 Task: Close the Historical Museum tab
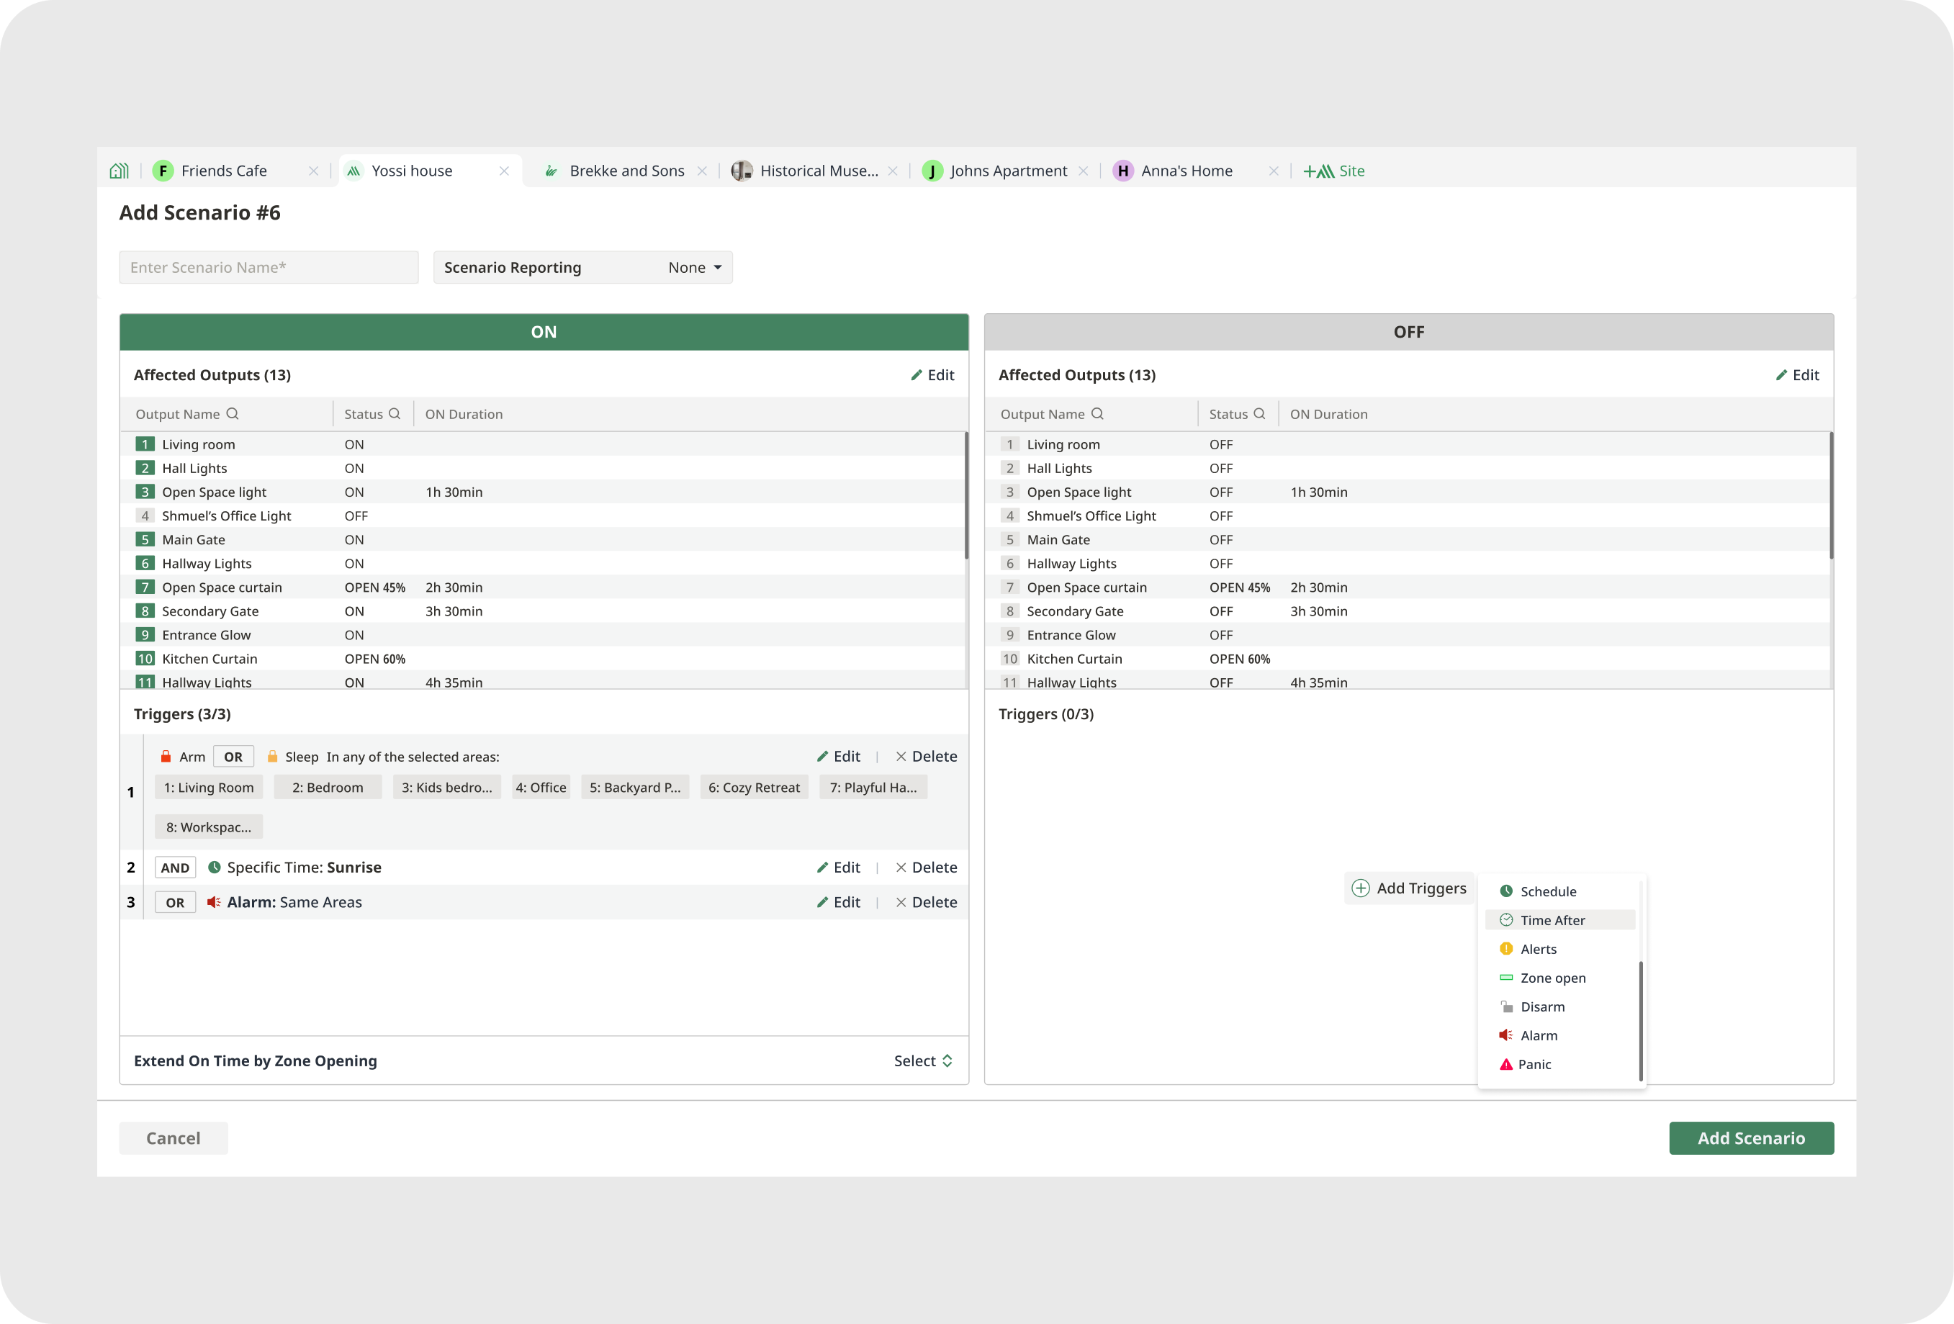(893, 171)
